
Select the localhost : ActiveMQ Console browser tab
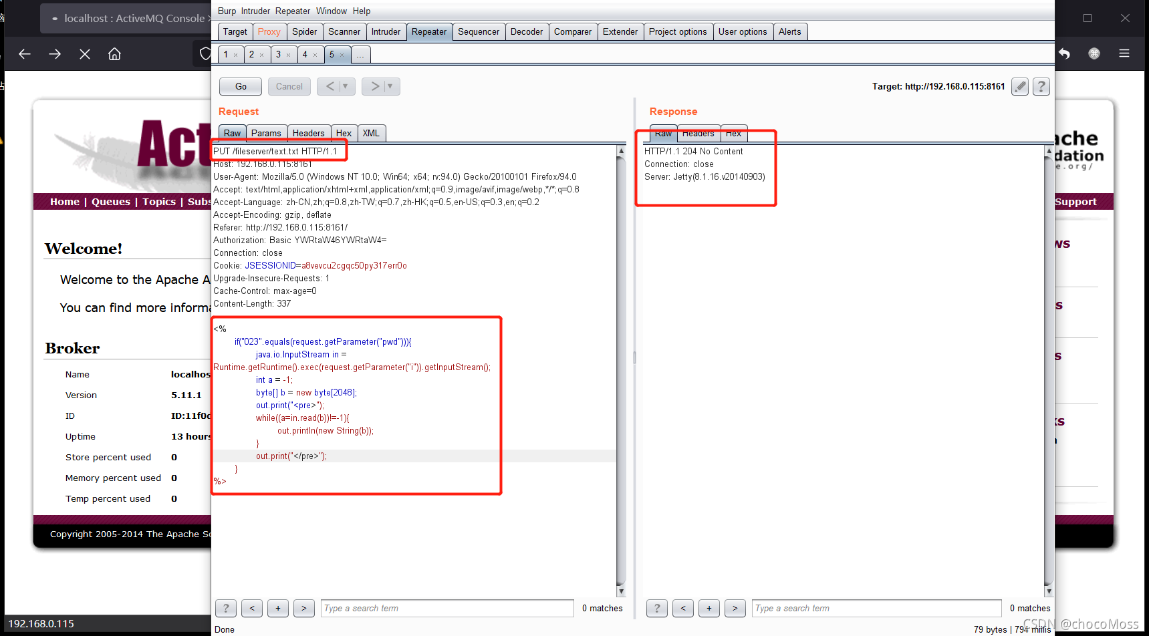[x=126, y=19]
